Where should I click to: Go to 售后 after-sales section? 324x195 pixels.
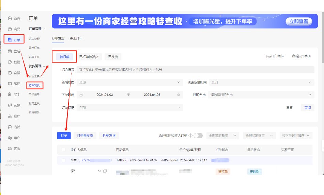click(x=10, y=51)
